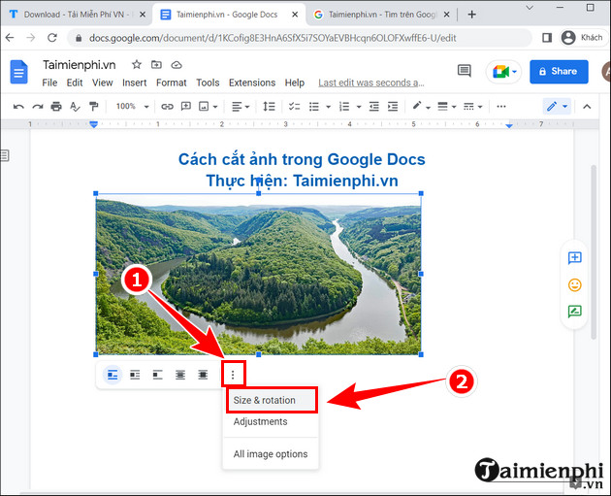Image resolution: width=611 pixels, height=496 pixels.
Task: Click the Redo icon in toolbar
Action: 38,107
